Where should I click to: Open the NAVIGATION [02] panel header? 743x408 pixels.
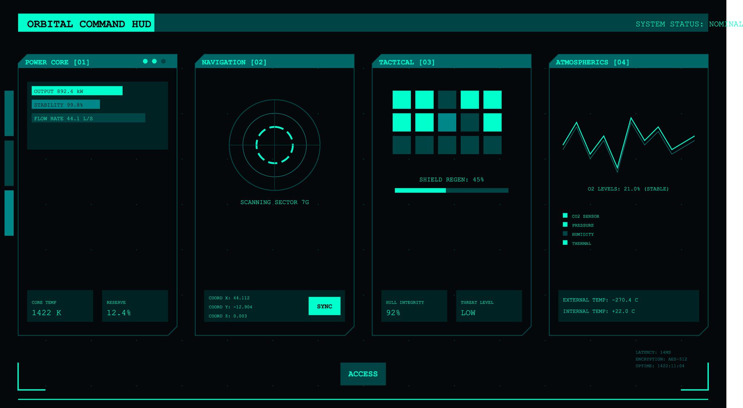(275, 62)
